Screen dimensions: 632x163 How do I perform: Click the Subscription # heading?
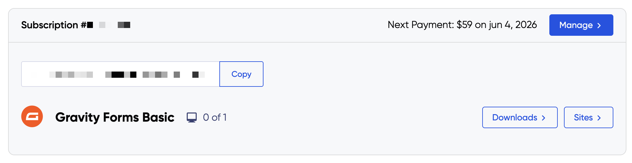(53, 25)
